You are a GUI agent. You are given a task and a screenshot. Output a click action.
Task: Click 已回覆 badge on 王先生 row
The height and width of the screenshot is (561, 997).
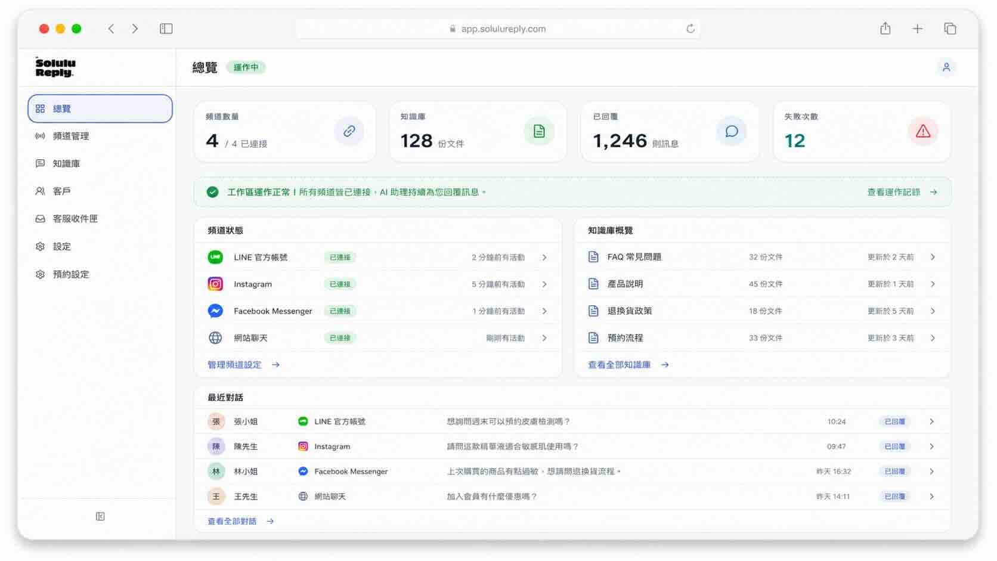[894, 497]
